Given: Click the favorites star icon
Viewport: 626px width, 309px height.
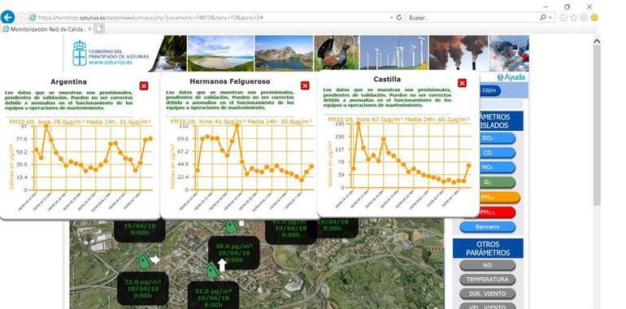Looking at the screenshot, I should 574,18.
